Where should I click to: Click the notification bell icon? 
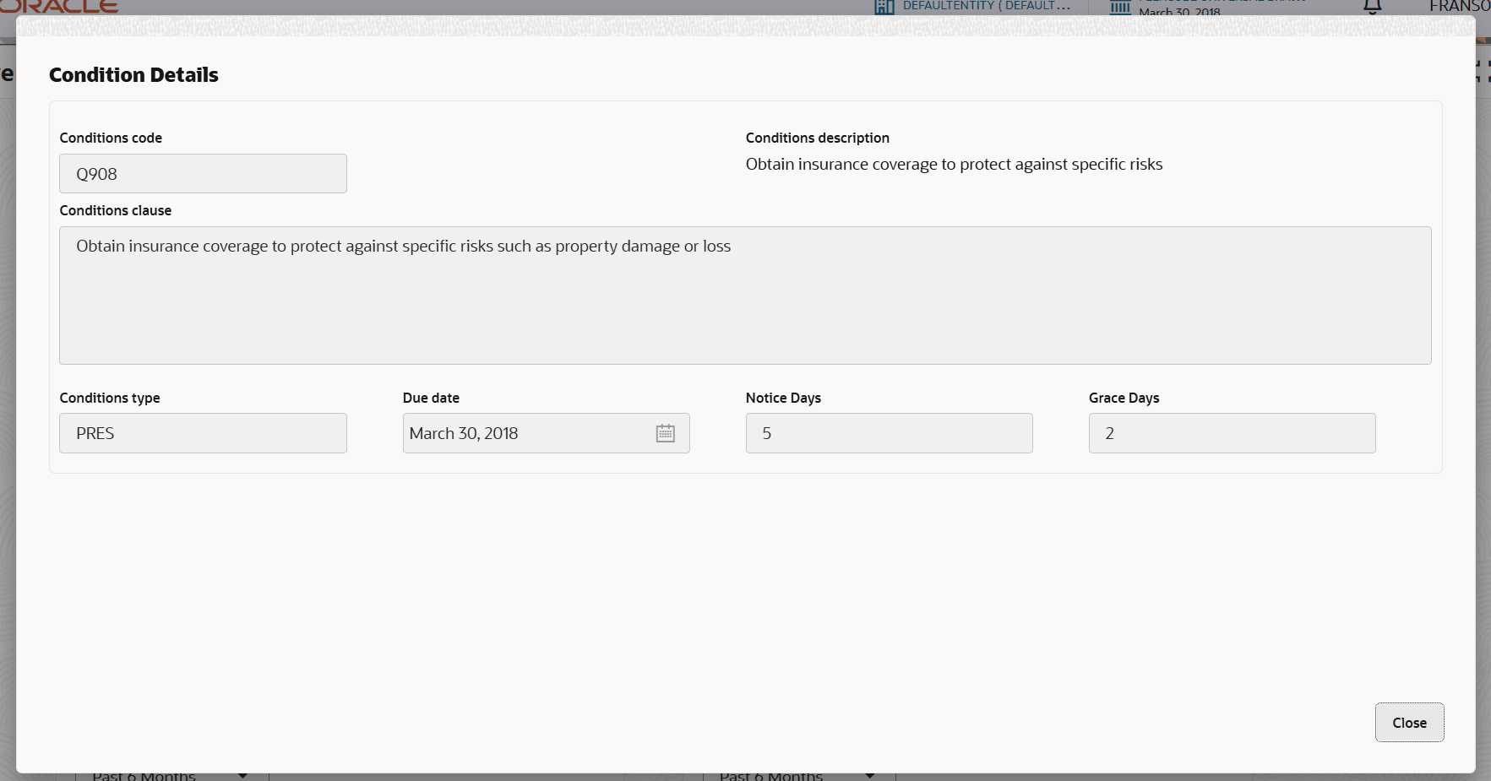point(1373,7)
